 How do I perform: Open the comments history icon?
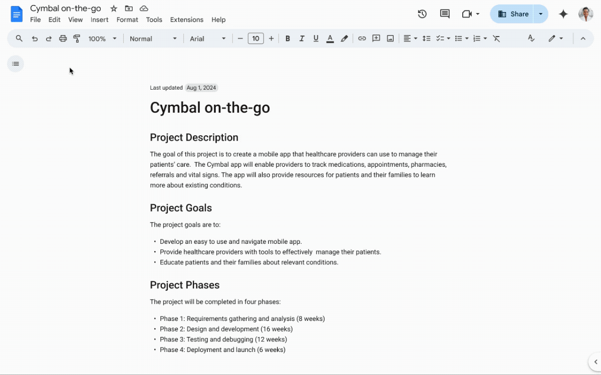click(x=445, y=14)
